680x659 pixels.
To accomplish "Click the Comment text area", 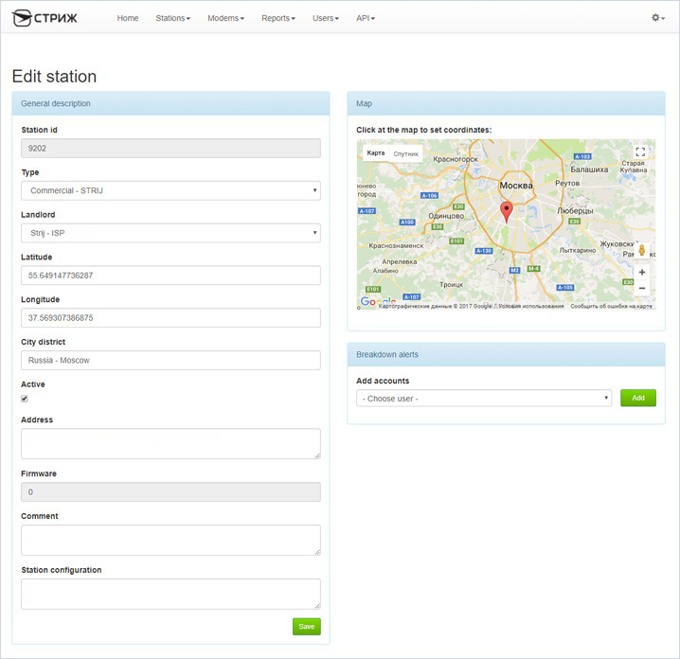I will [x=170, y=541].
